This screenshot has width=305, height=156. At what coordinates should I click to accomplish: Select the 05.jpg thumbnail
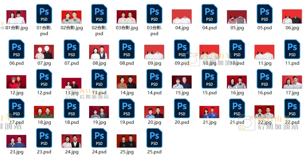[x=237, y=17]
